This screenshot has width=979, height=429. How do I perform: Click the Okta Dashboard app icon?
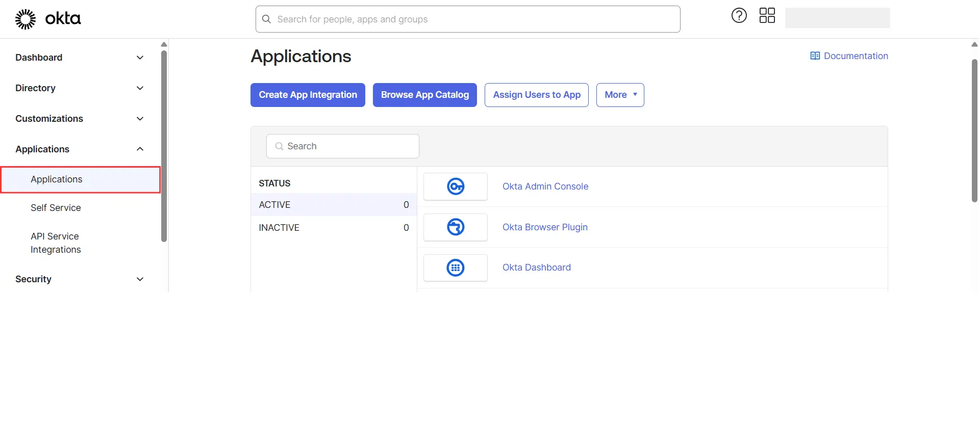coord(456,267)
